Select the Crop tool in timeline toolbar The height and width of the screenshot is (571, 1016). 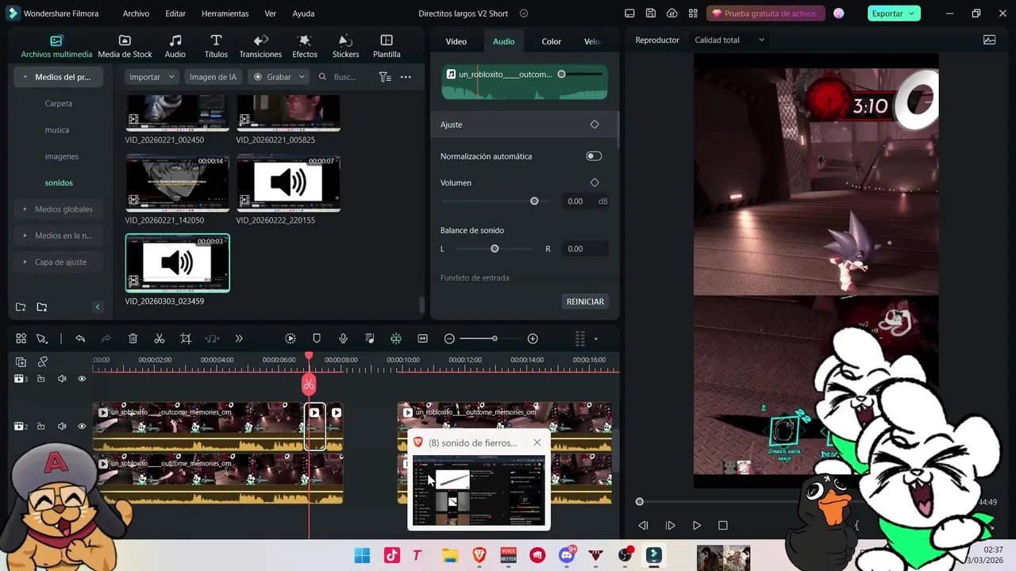pyautogui.click(x=186, y=339)
